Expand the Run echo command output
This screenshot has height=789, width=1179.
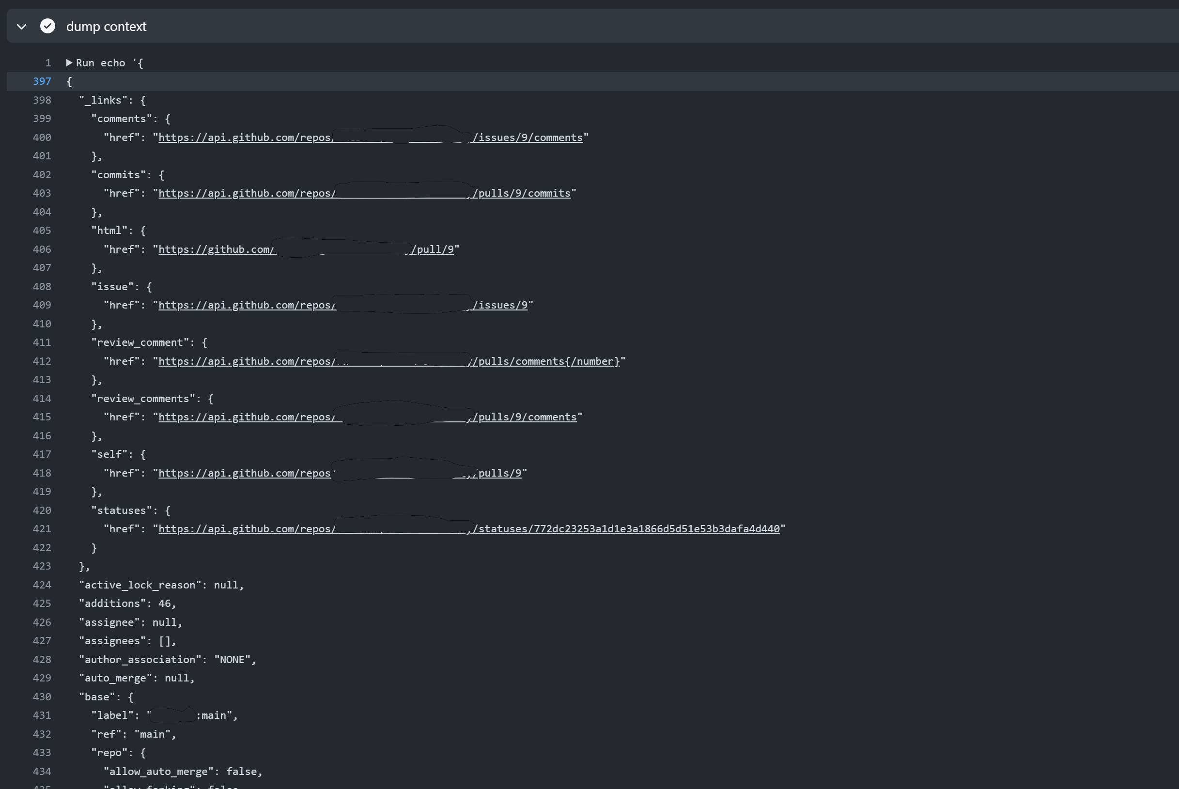coord(69,62)
